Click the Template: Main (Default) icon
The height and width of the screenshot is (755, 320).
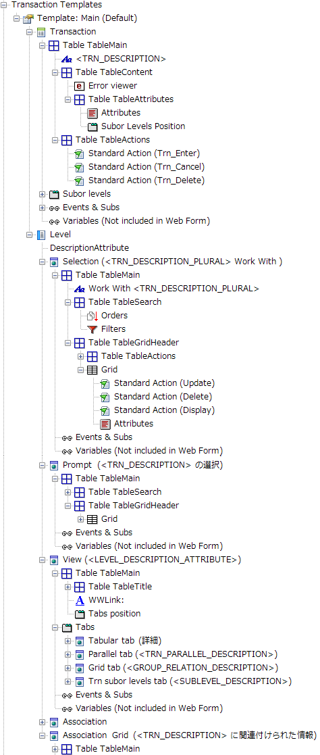(x=29, y=18)
